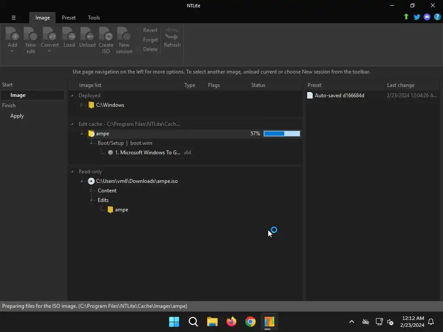The width and height of the screenshot is (443, 332).
Task: Open the hamburger main menu
Action: coord(13,17)
